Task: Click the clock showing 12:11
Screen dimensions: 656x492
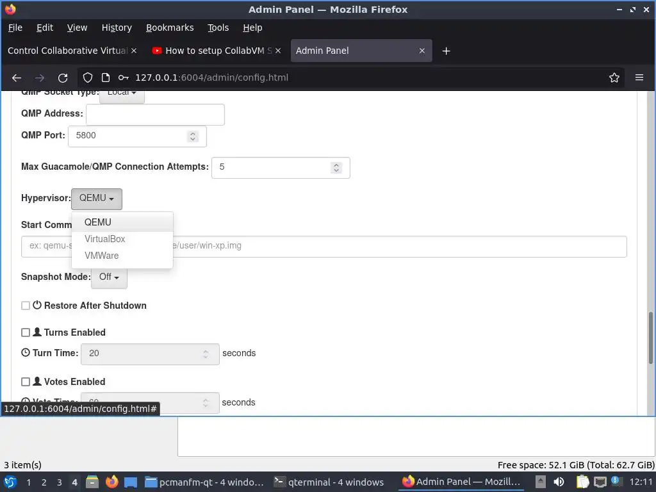Action: coord(641,482)
